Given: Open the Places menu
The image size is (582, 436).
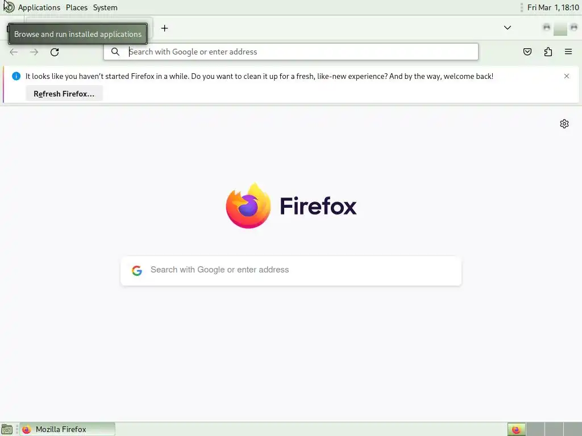Looking at the screenshot, I should 77,7.
